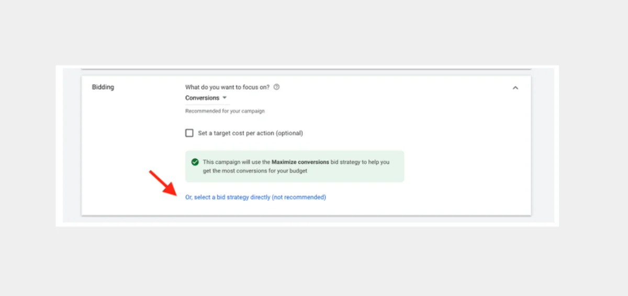Viewport: 628px width, 296px height.
Task: Click the green checkmark icon in the notice
Action: tap(195, 162)
